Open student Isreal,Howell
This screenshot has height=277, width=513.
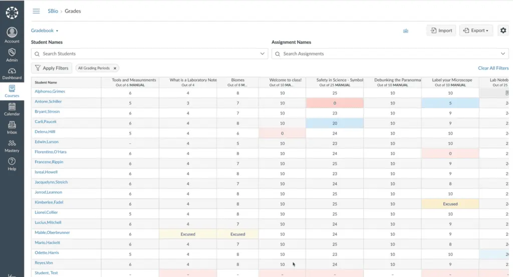[x=46, y=172]
